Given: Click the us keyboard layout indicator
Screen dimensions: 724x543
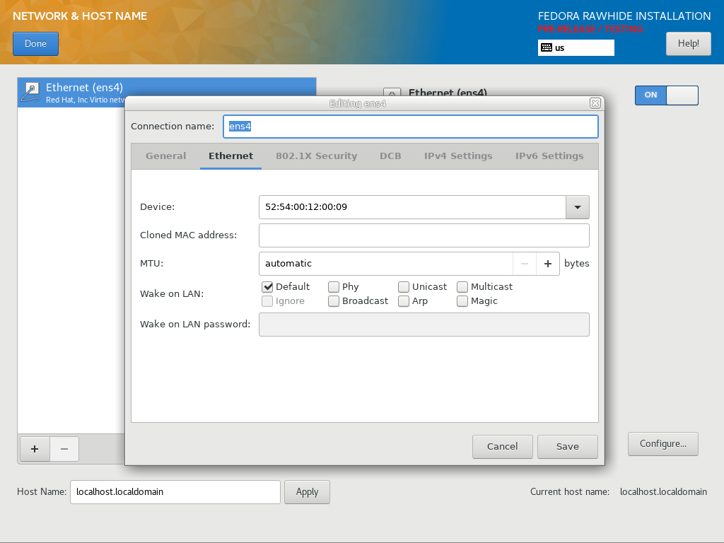Looking at the screenshot, I should tap(576, 47).
